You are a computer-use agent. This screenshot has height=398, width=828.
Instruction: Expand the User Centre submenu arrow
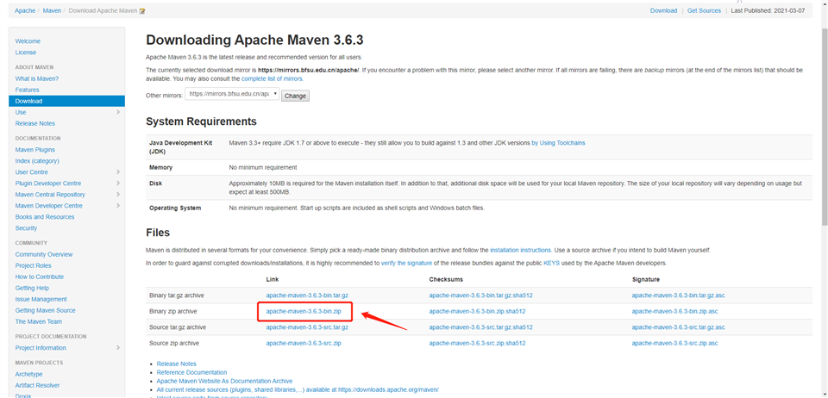pos(118,171)
